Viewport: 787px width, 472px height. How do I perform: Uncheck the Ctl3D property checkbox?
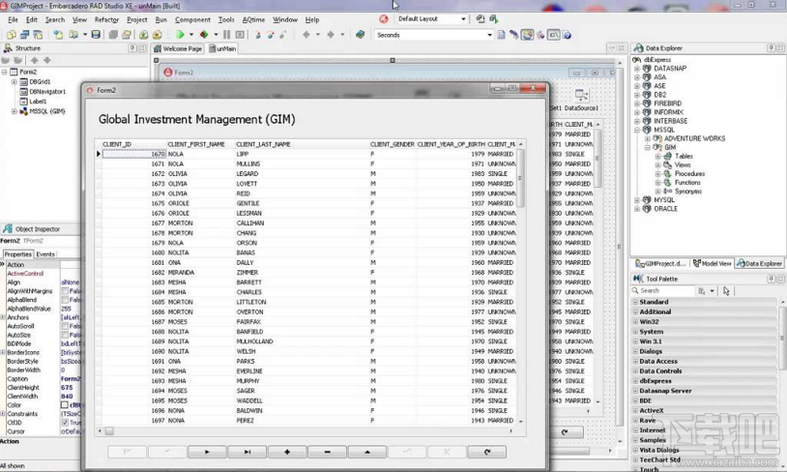point(65,423)
